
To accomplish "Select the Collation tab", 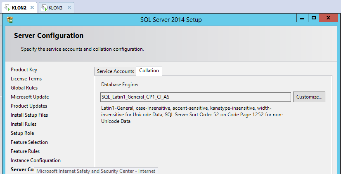I will pos(149,71).
